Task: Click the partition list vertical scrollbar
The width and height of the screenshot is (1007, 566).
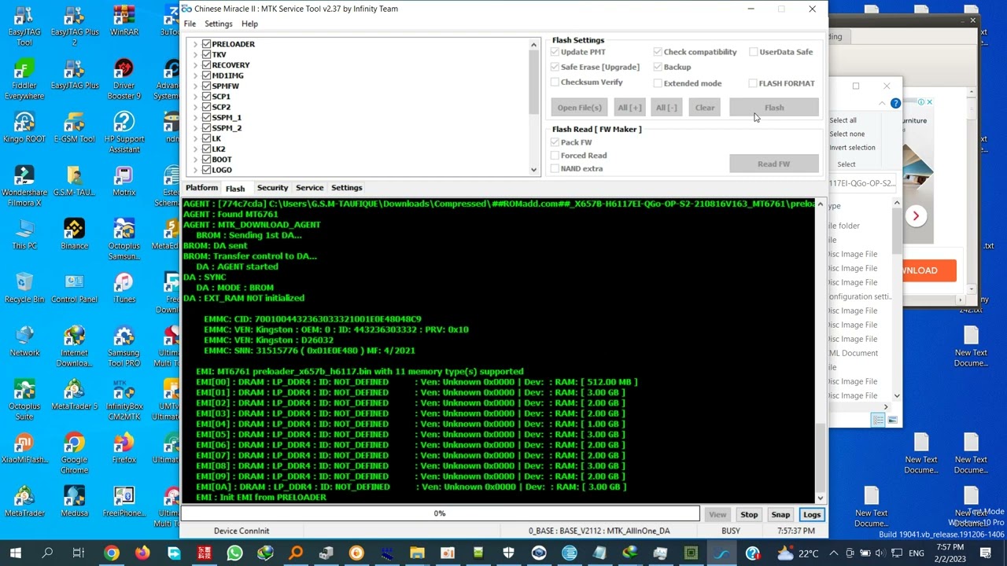Action: [x=534, y=106]
